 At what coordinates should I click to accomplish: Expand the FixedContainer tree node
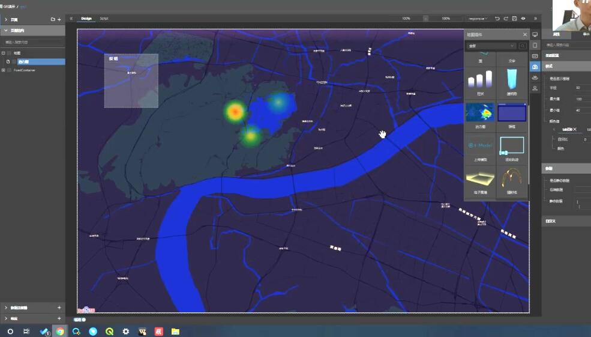click(x=4, y=70)
